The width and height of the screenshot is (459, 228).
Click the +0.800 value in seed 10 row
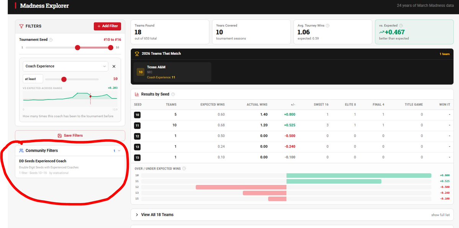(289, 115)
